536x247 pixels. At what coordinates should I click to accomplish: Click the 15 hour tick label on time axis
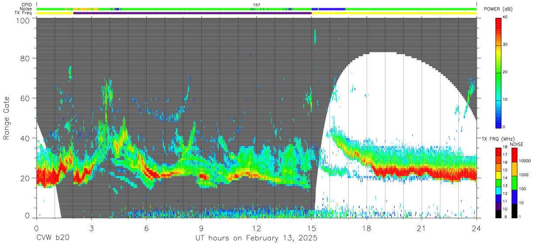pos(311,228)
